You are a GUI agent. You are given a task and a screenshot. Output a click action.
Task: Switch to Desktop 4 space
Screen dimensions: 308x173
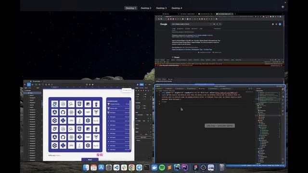pos(177,8)
